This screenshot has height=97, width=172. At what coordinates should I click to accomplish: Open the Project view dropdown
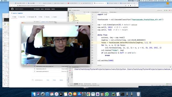tap(72, 12)
